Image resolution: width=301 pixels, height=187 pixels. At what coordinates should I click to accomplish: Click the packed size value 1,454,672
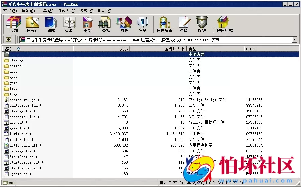[176, 134]
